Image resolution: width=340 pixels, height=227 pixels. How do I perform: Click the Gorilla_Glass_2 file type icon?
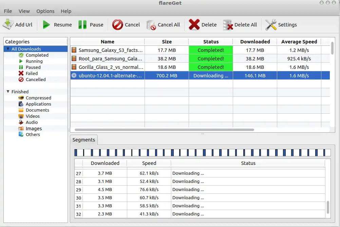(x=74, y=67)
